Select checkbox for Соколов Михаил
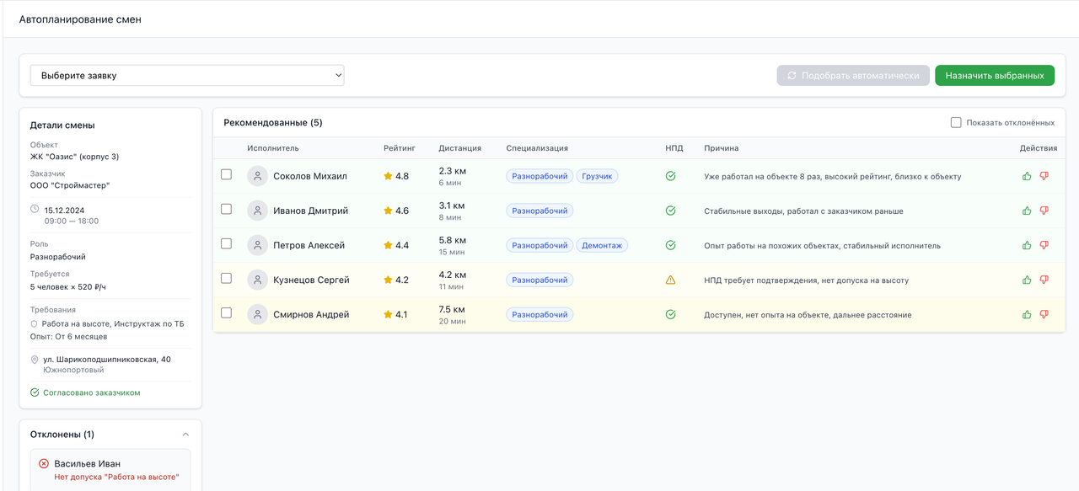Screen dimensions: 1079x491 (x=226, y=174)
